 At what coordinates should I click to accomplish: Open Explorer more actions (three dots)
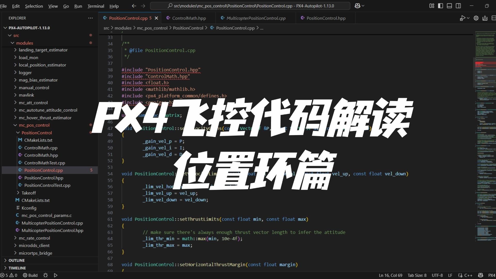click(x=90, y=18)
